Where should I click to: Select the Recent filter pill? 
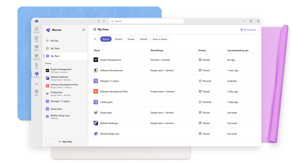tap(106, 39)
